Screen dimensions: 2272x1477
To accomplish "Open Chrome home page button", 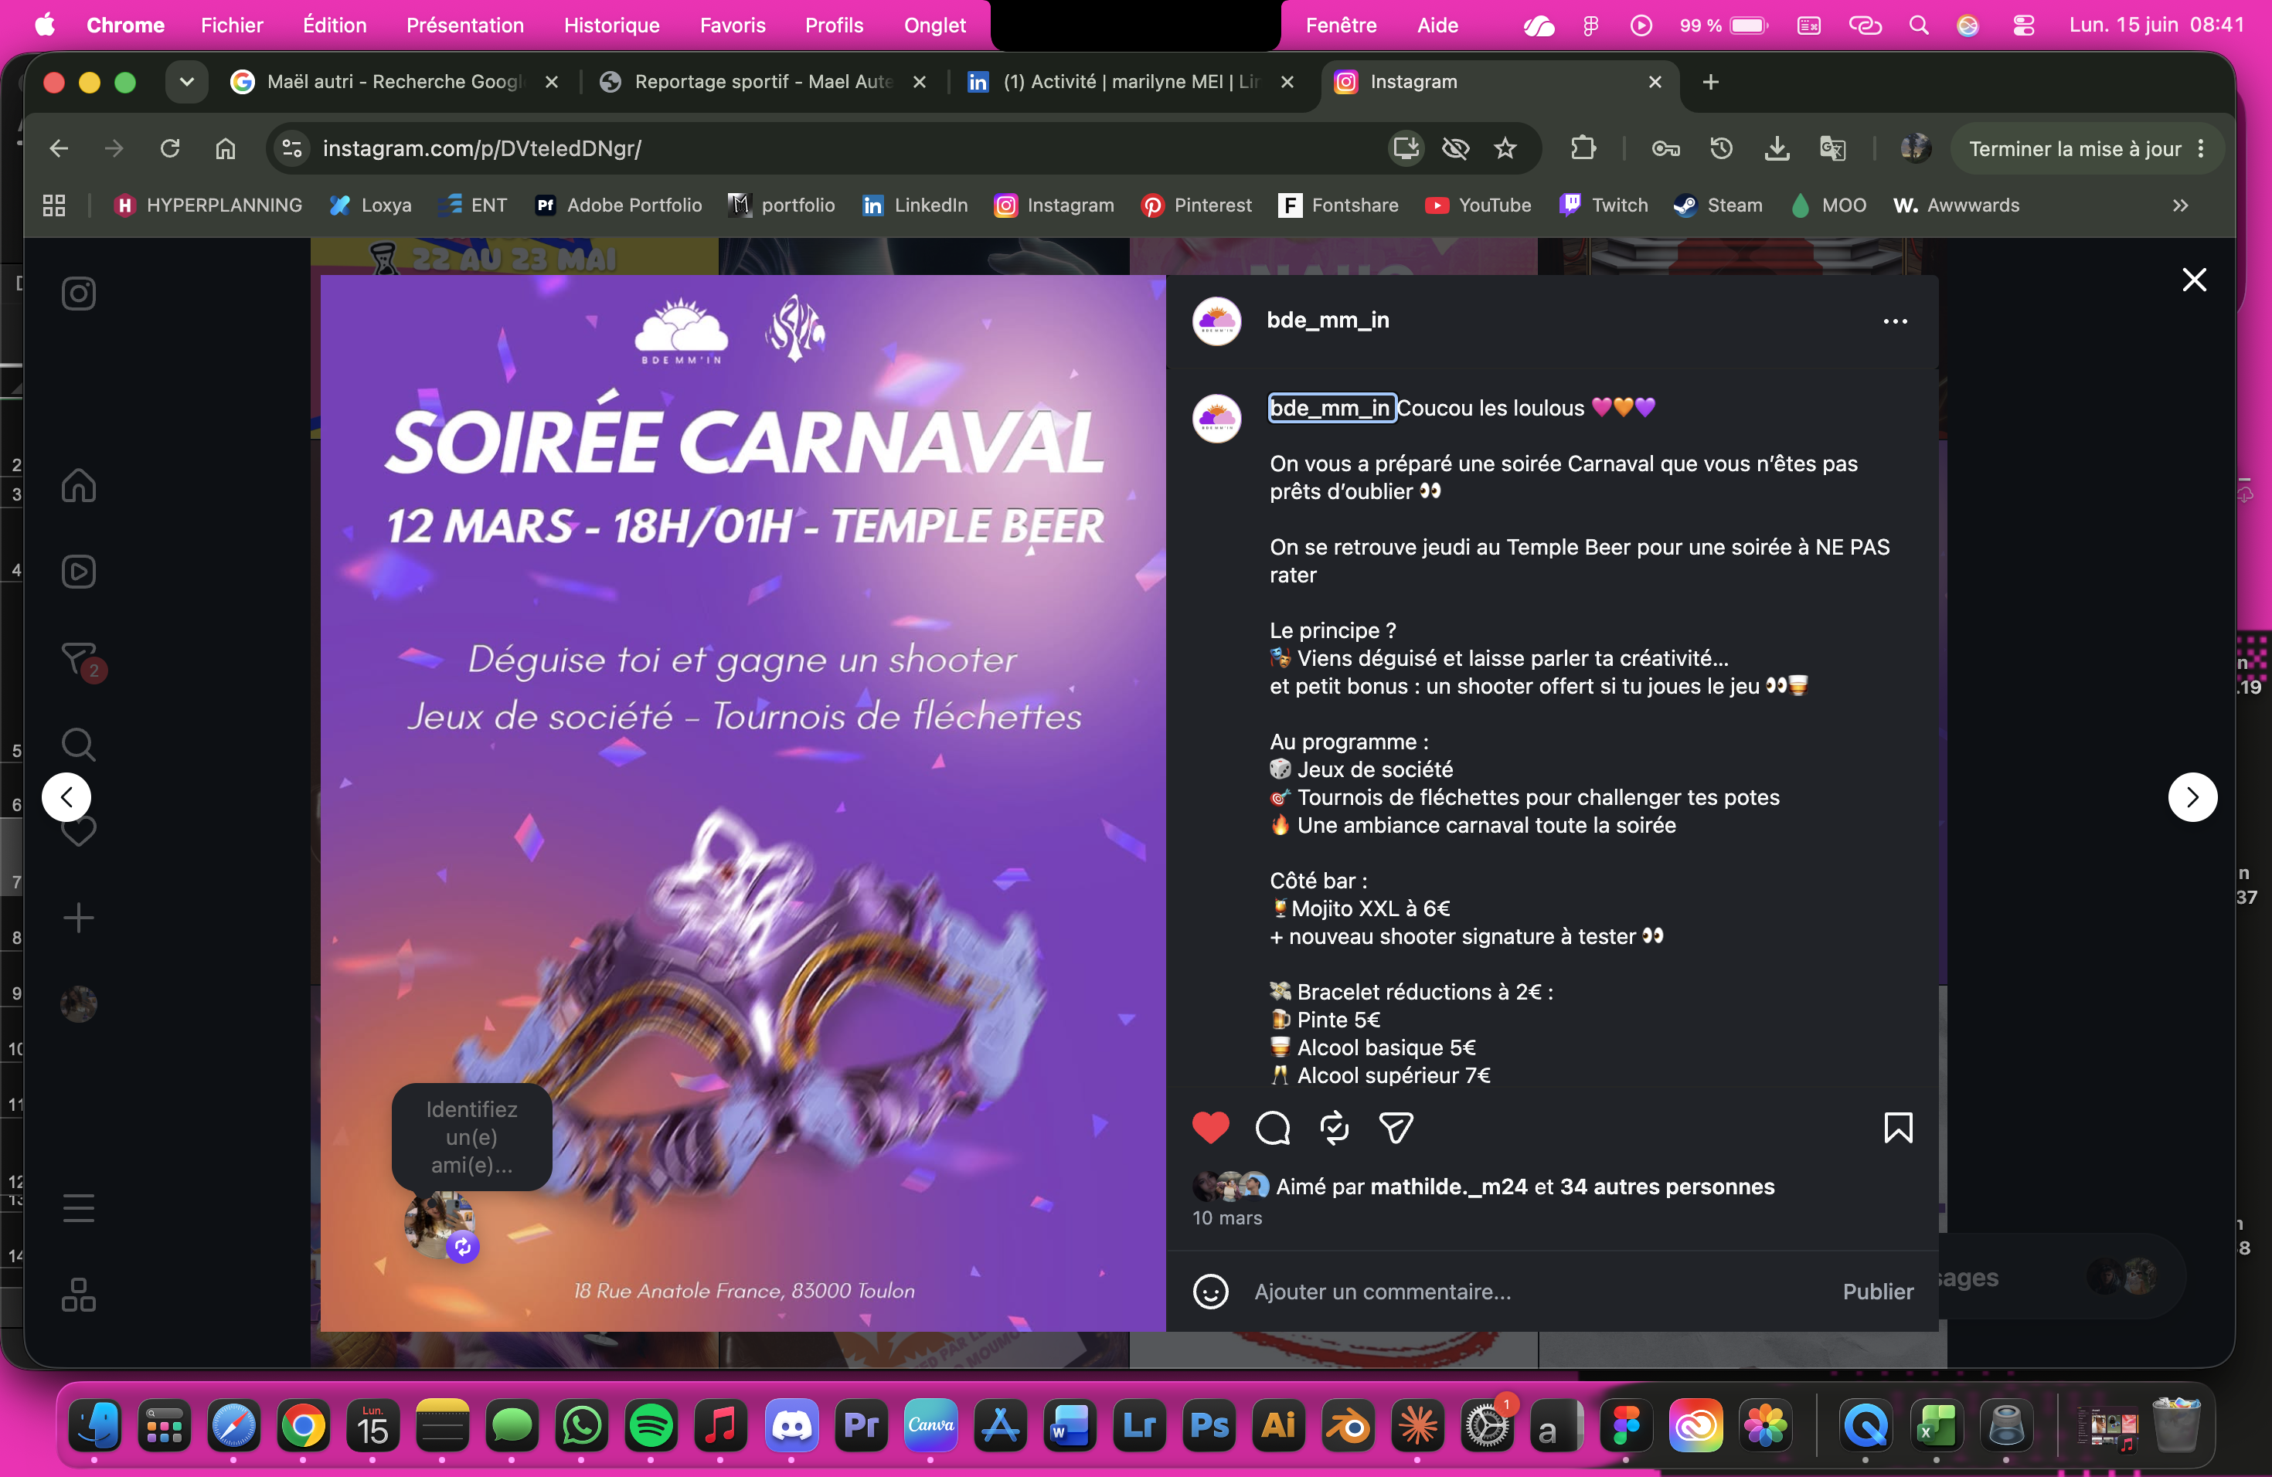I will click(x=226, y=148).
